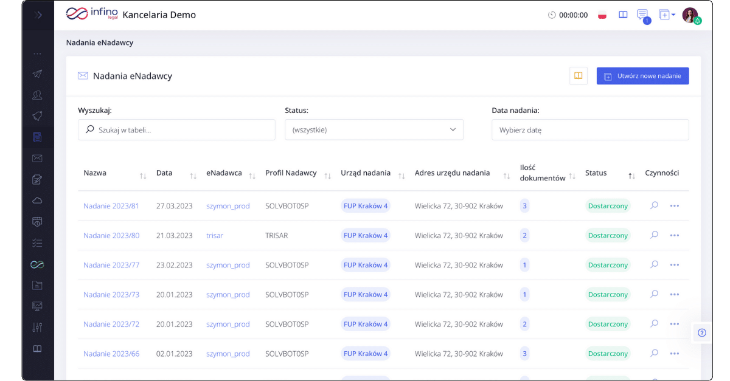This screenshot has height=381, width=730.
Task: Preview Nadanie 2023/66 with magnifier icon
Action: [x=654, y=353]
